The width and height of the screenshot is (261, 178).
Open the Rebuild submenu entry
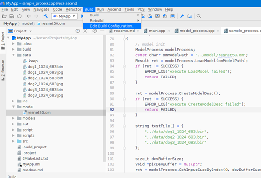coord(112,21)
